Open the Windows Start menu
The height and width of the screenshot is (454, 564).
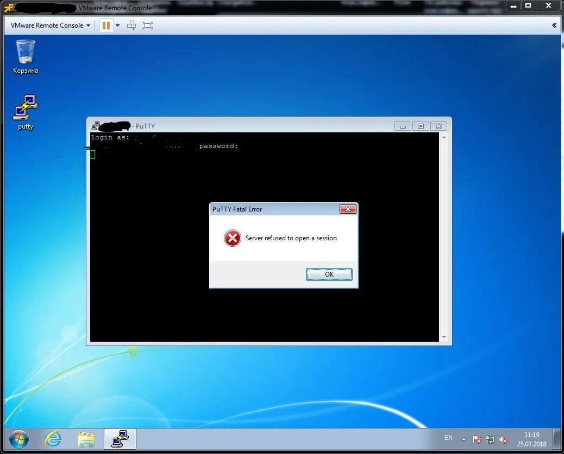[x=18, y=439]
